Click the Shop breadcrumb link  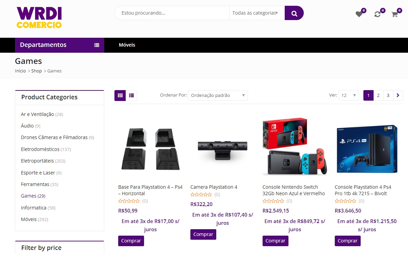coord(36,71)
